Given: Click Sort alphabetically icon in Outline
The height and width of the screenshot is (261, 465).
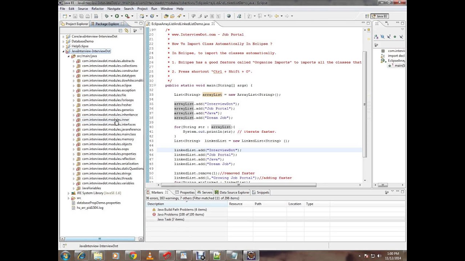Looking at the screenshot, I should coord(376,37).
